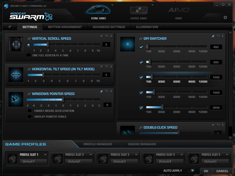
Task: Click the Profile Slot 3 Roccat icon
Action: pos(103,159)
